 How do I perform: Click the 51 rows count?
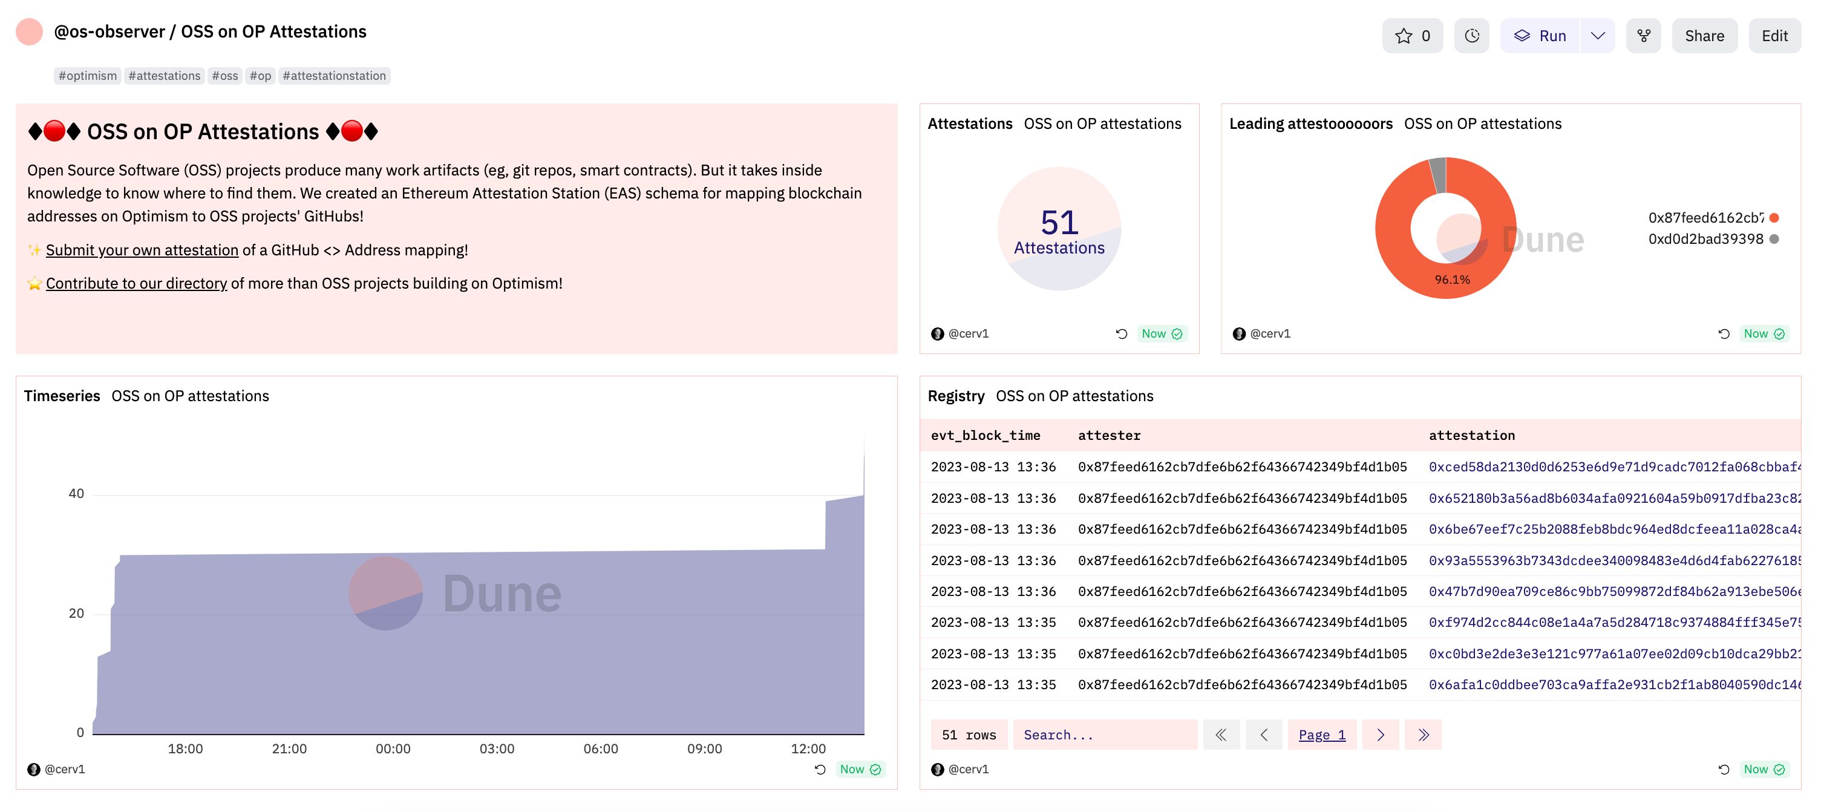[969, 735]
